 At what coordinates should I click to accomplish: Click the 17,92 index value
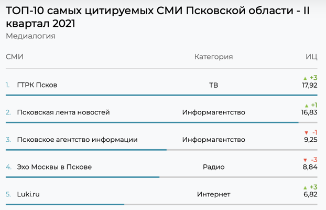pyautogui.click(x=310, y=85)
